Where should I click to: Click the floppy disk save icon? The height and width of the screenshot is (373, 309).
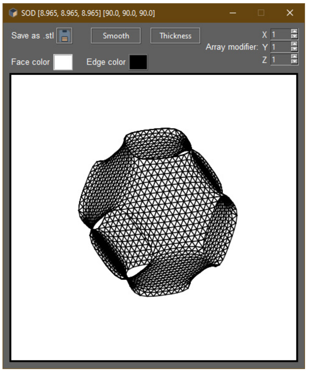click(65, 36)
